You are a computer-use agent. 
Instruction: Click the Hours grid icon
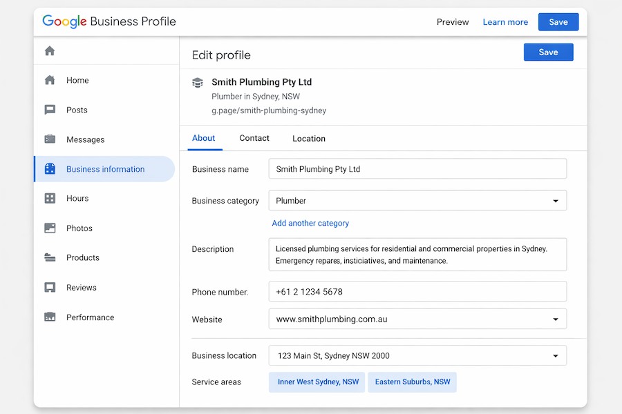tap(50, 198)
